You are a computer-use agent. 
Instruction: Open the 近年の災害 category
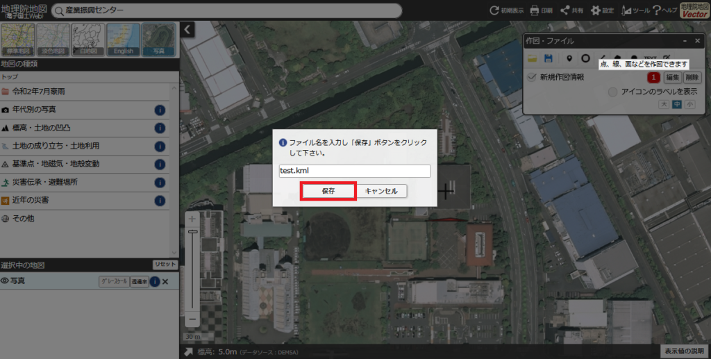coord(84,201)
